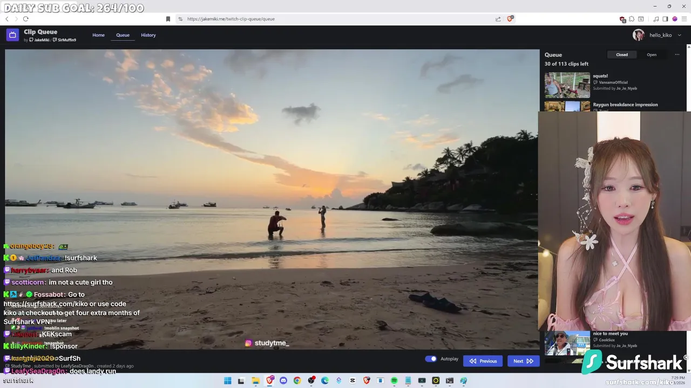
Task: Open Spotify from the taskbar
Action: (394, 380)
